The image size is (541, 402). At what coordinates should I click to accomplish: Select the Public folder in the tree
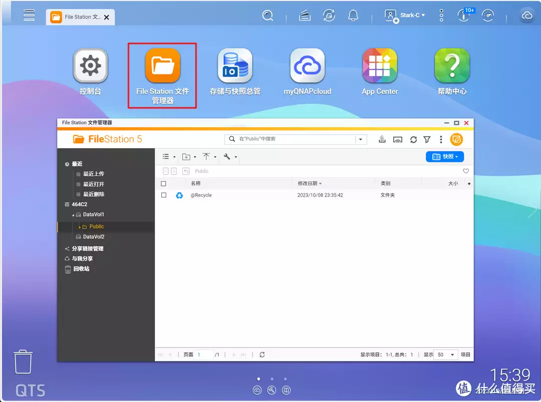(x=96, y=226)
